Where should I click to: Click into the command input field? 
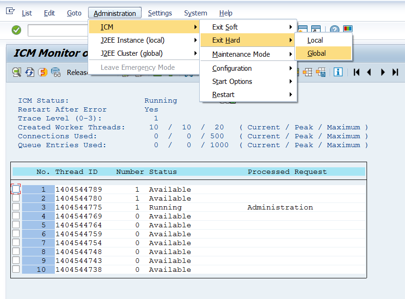tap(58, 30)
